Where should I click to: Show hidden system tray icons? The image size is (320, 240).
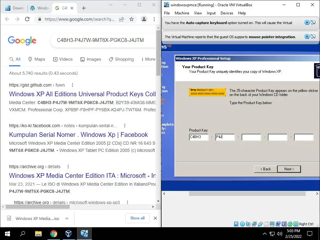(x=264, y=234)
